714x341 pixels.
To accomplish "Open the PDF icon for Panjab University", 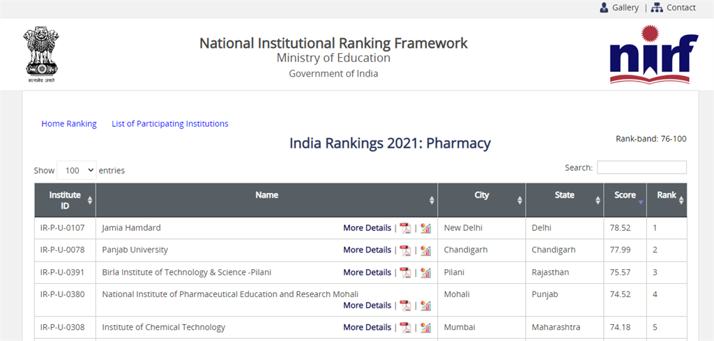I will (405, 250).
